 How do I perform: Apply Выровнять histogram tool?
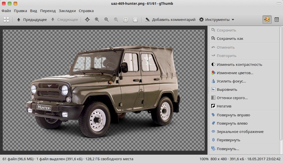[244, 89]
